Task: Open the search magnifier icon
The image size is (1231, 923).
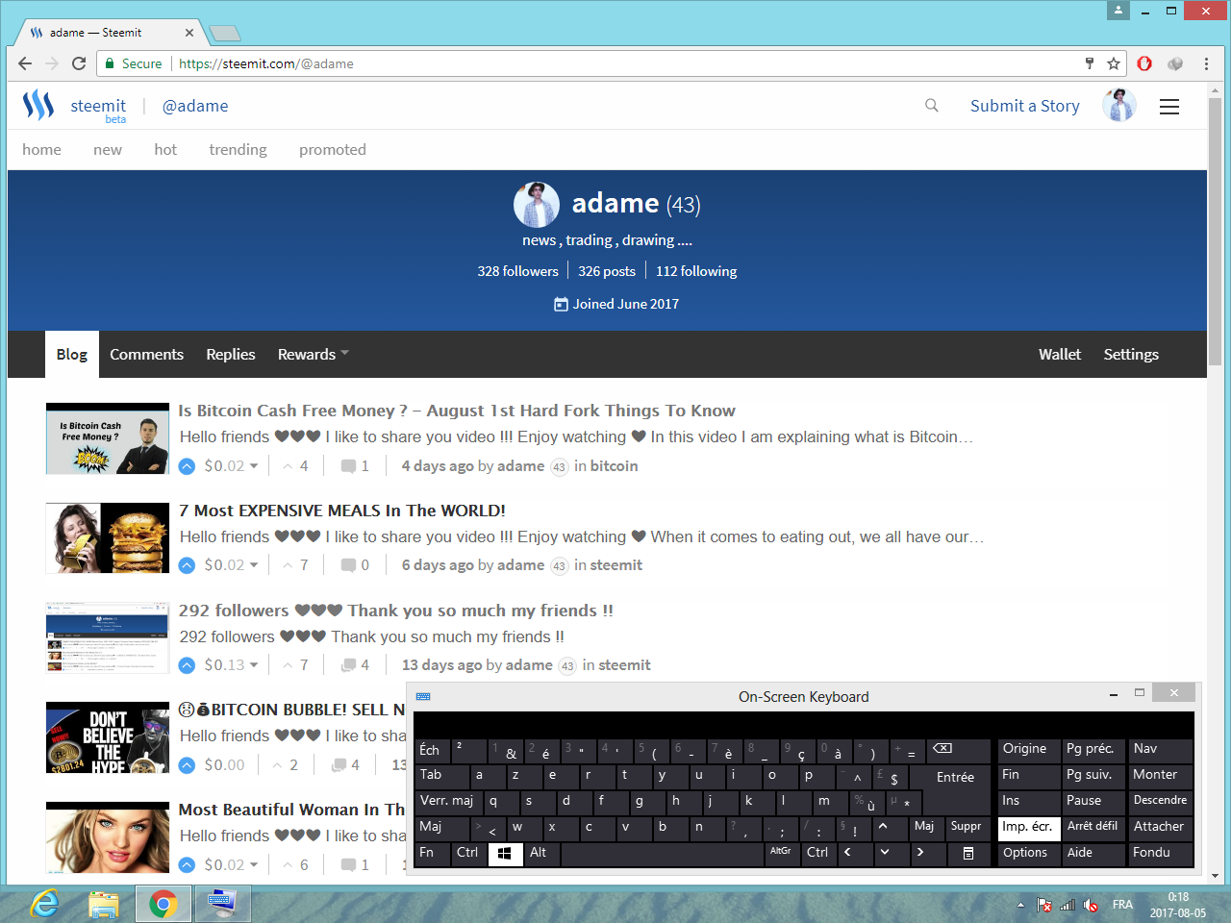Action: (x=931, y=105)
